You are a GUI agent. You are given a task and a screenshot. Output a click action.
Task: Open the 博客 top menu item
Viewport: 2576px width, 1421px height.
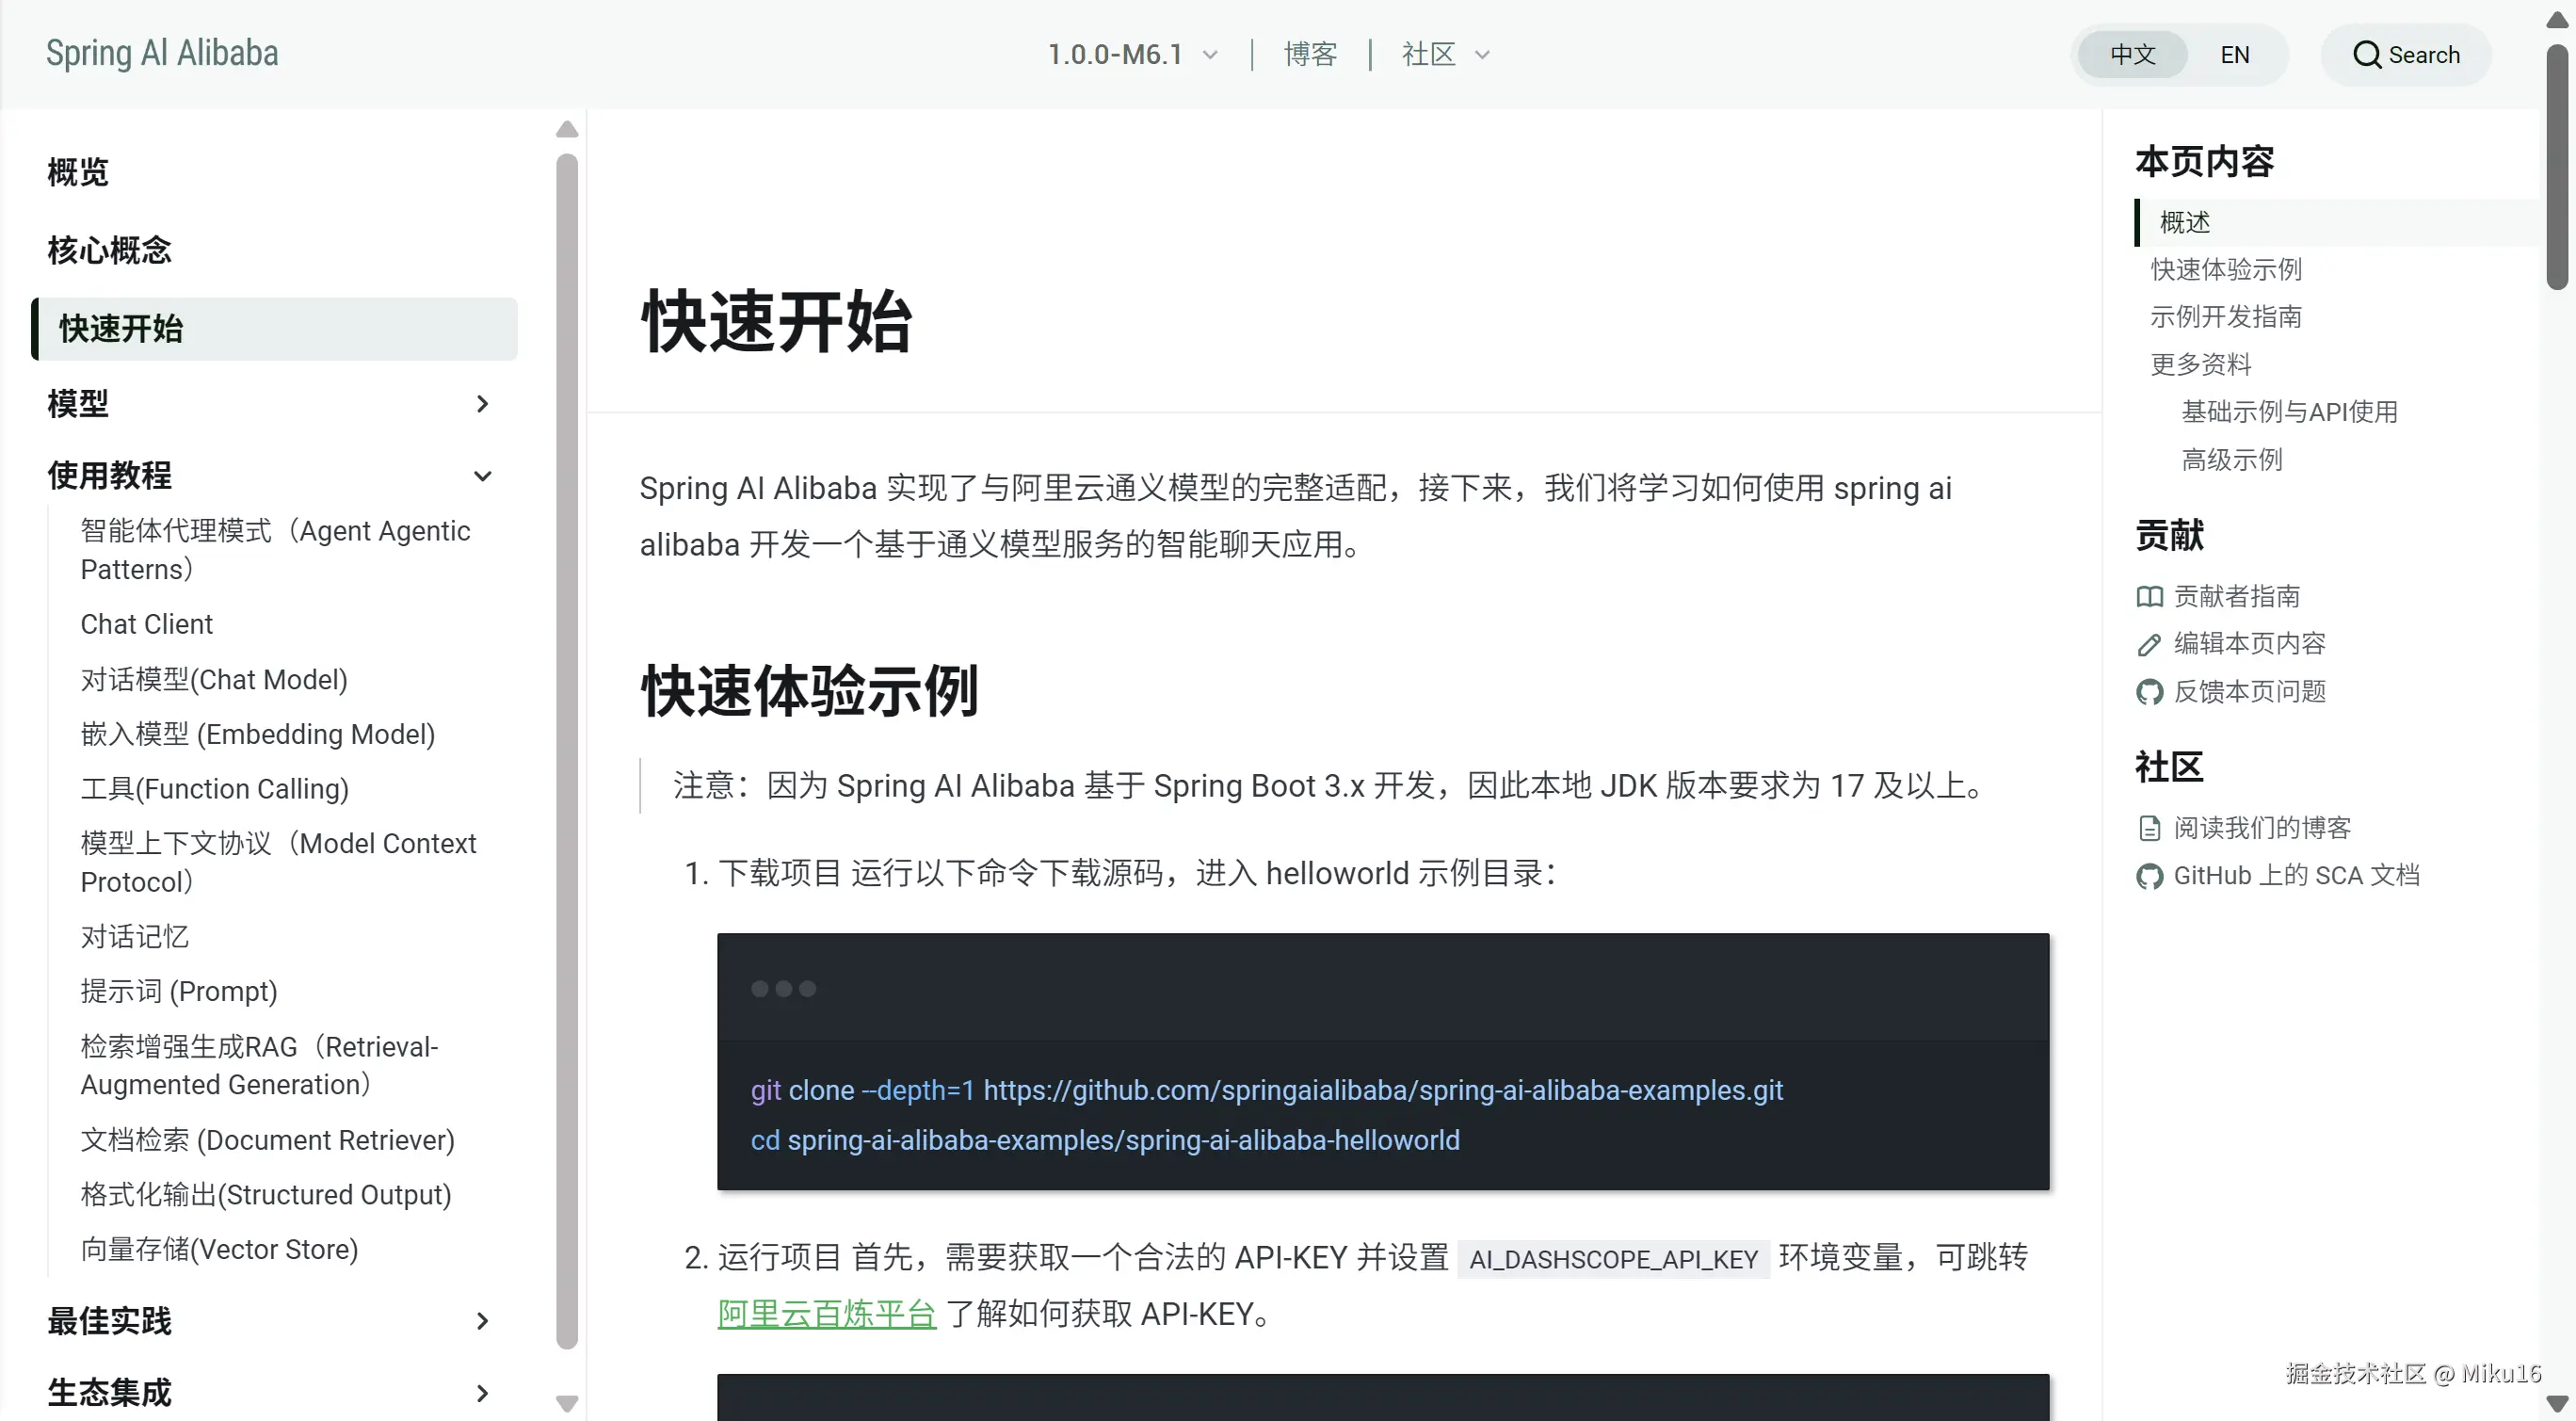(x=1310, y=54)
